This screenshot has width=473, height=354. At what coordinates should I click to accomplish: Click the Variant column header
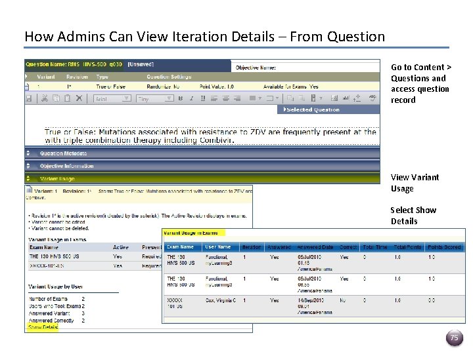(x=45, y=77)
